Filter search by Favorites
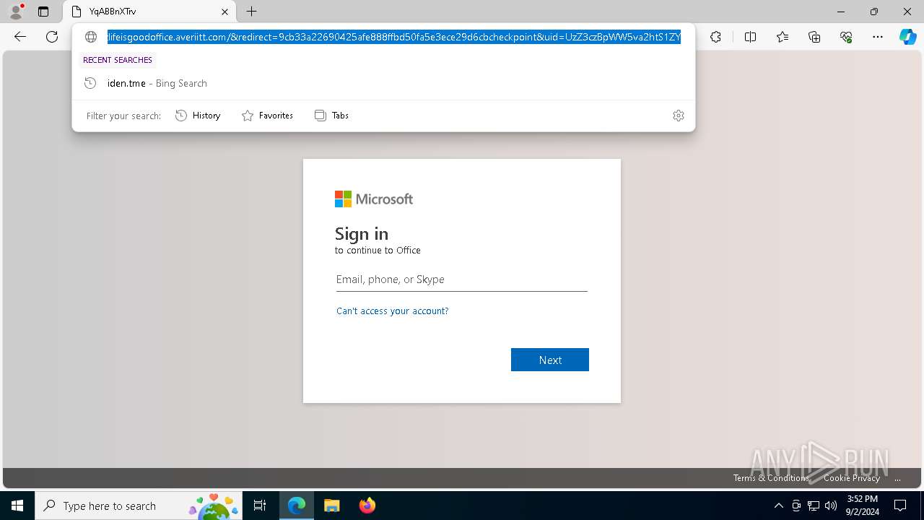This screenshot has height=520, width=924. [267, 116]
